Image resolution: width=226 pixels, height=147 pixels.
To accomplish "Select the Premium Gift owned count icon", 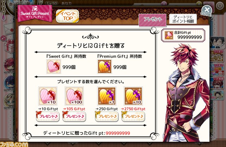I will point(105,67).
